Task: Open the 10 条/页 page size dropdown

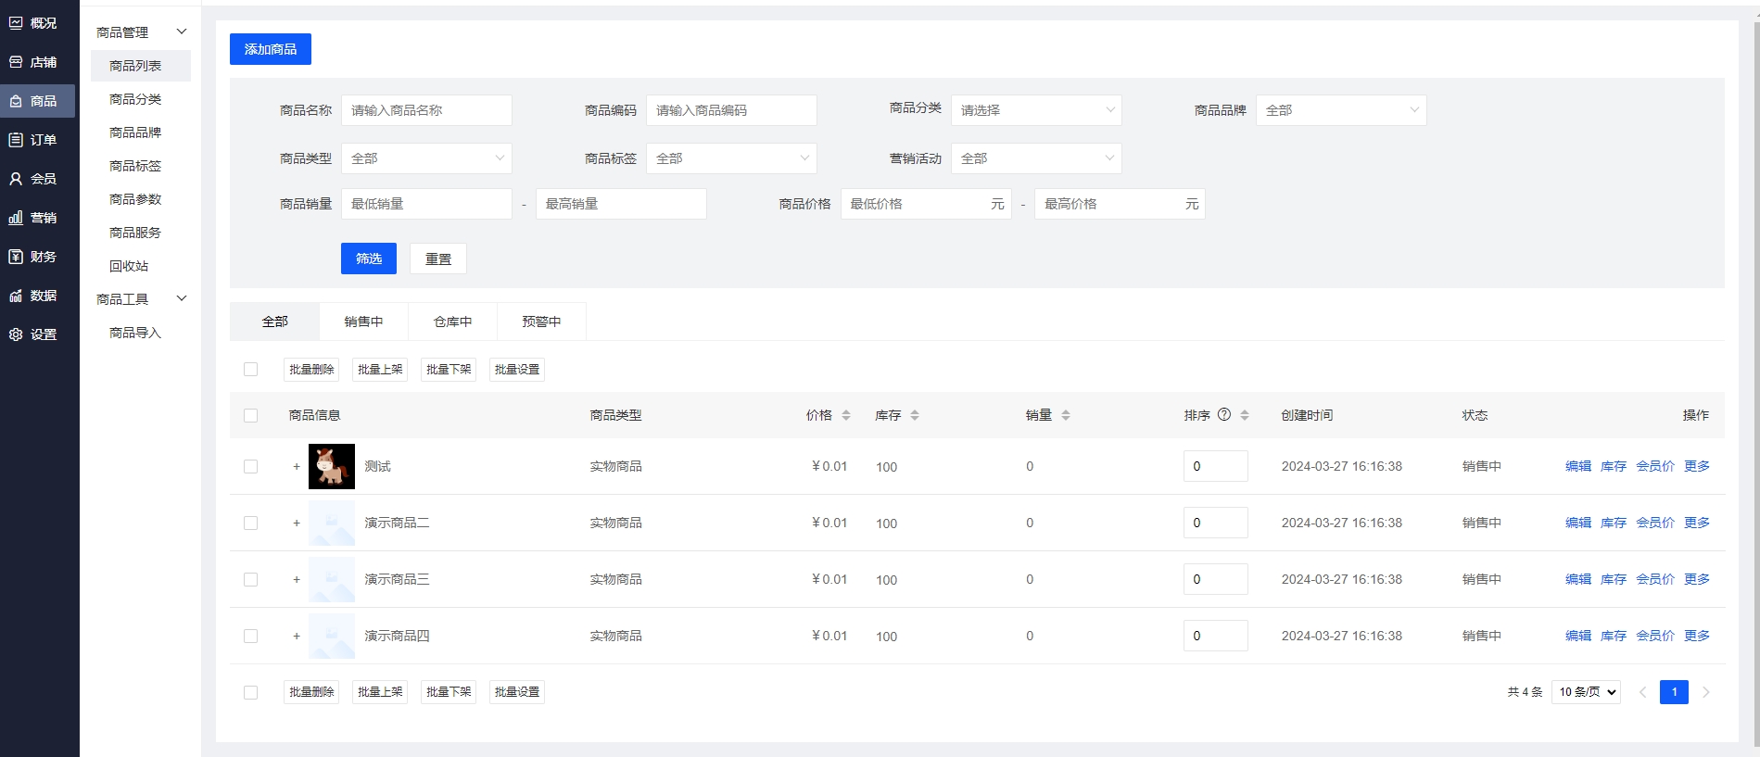Action: click(1586, 692)
